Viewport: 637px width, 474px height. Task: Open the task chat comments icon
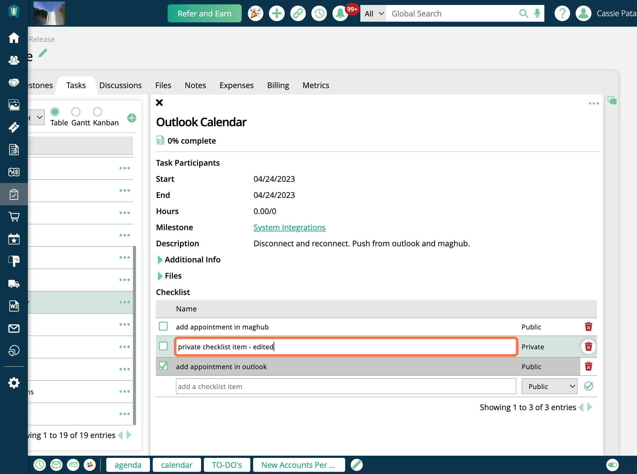point(612,101)
